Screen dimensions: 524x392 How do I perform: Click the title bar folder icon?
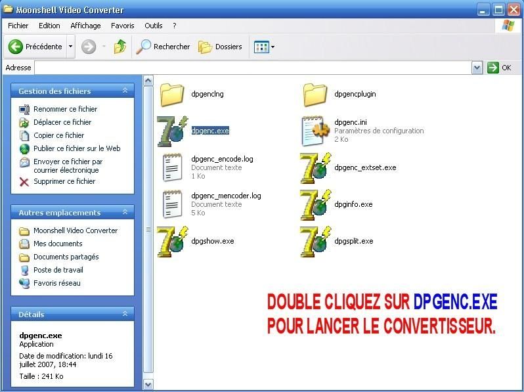tap(8, 9)
